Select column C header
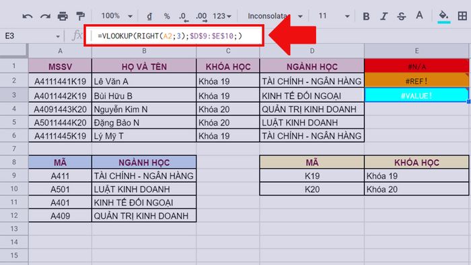 [x=228, y=51]
